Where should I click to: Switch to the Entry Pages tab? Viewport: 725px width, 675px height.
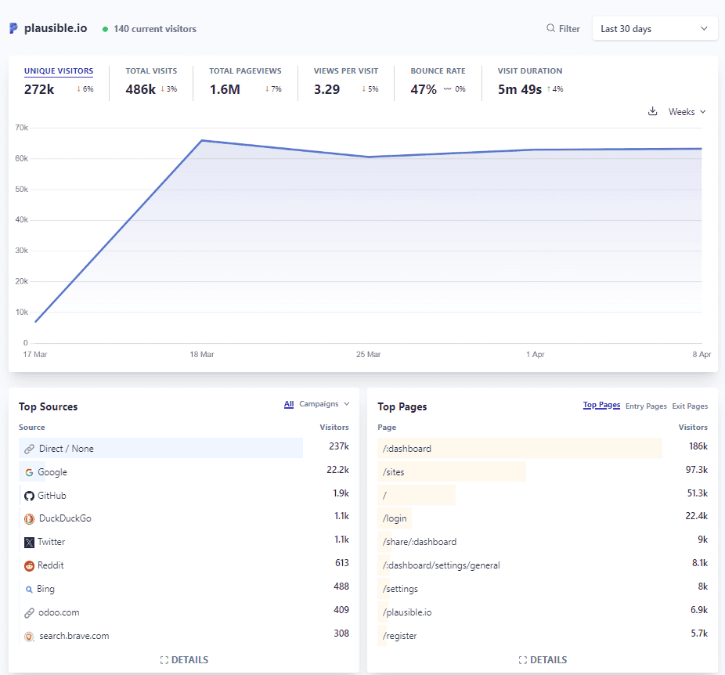tap(646, 406)
